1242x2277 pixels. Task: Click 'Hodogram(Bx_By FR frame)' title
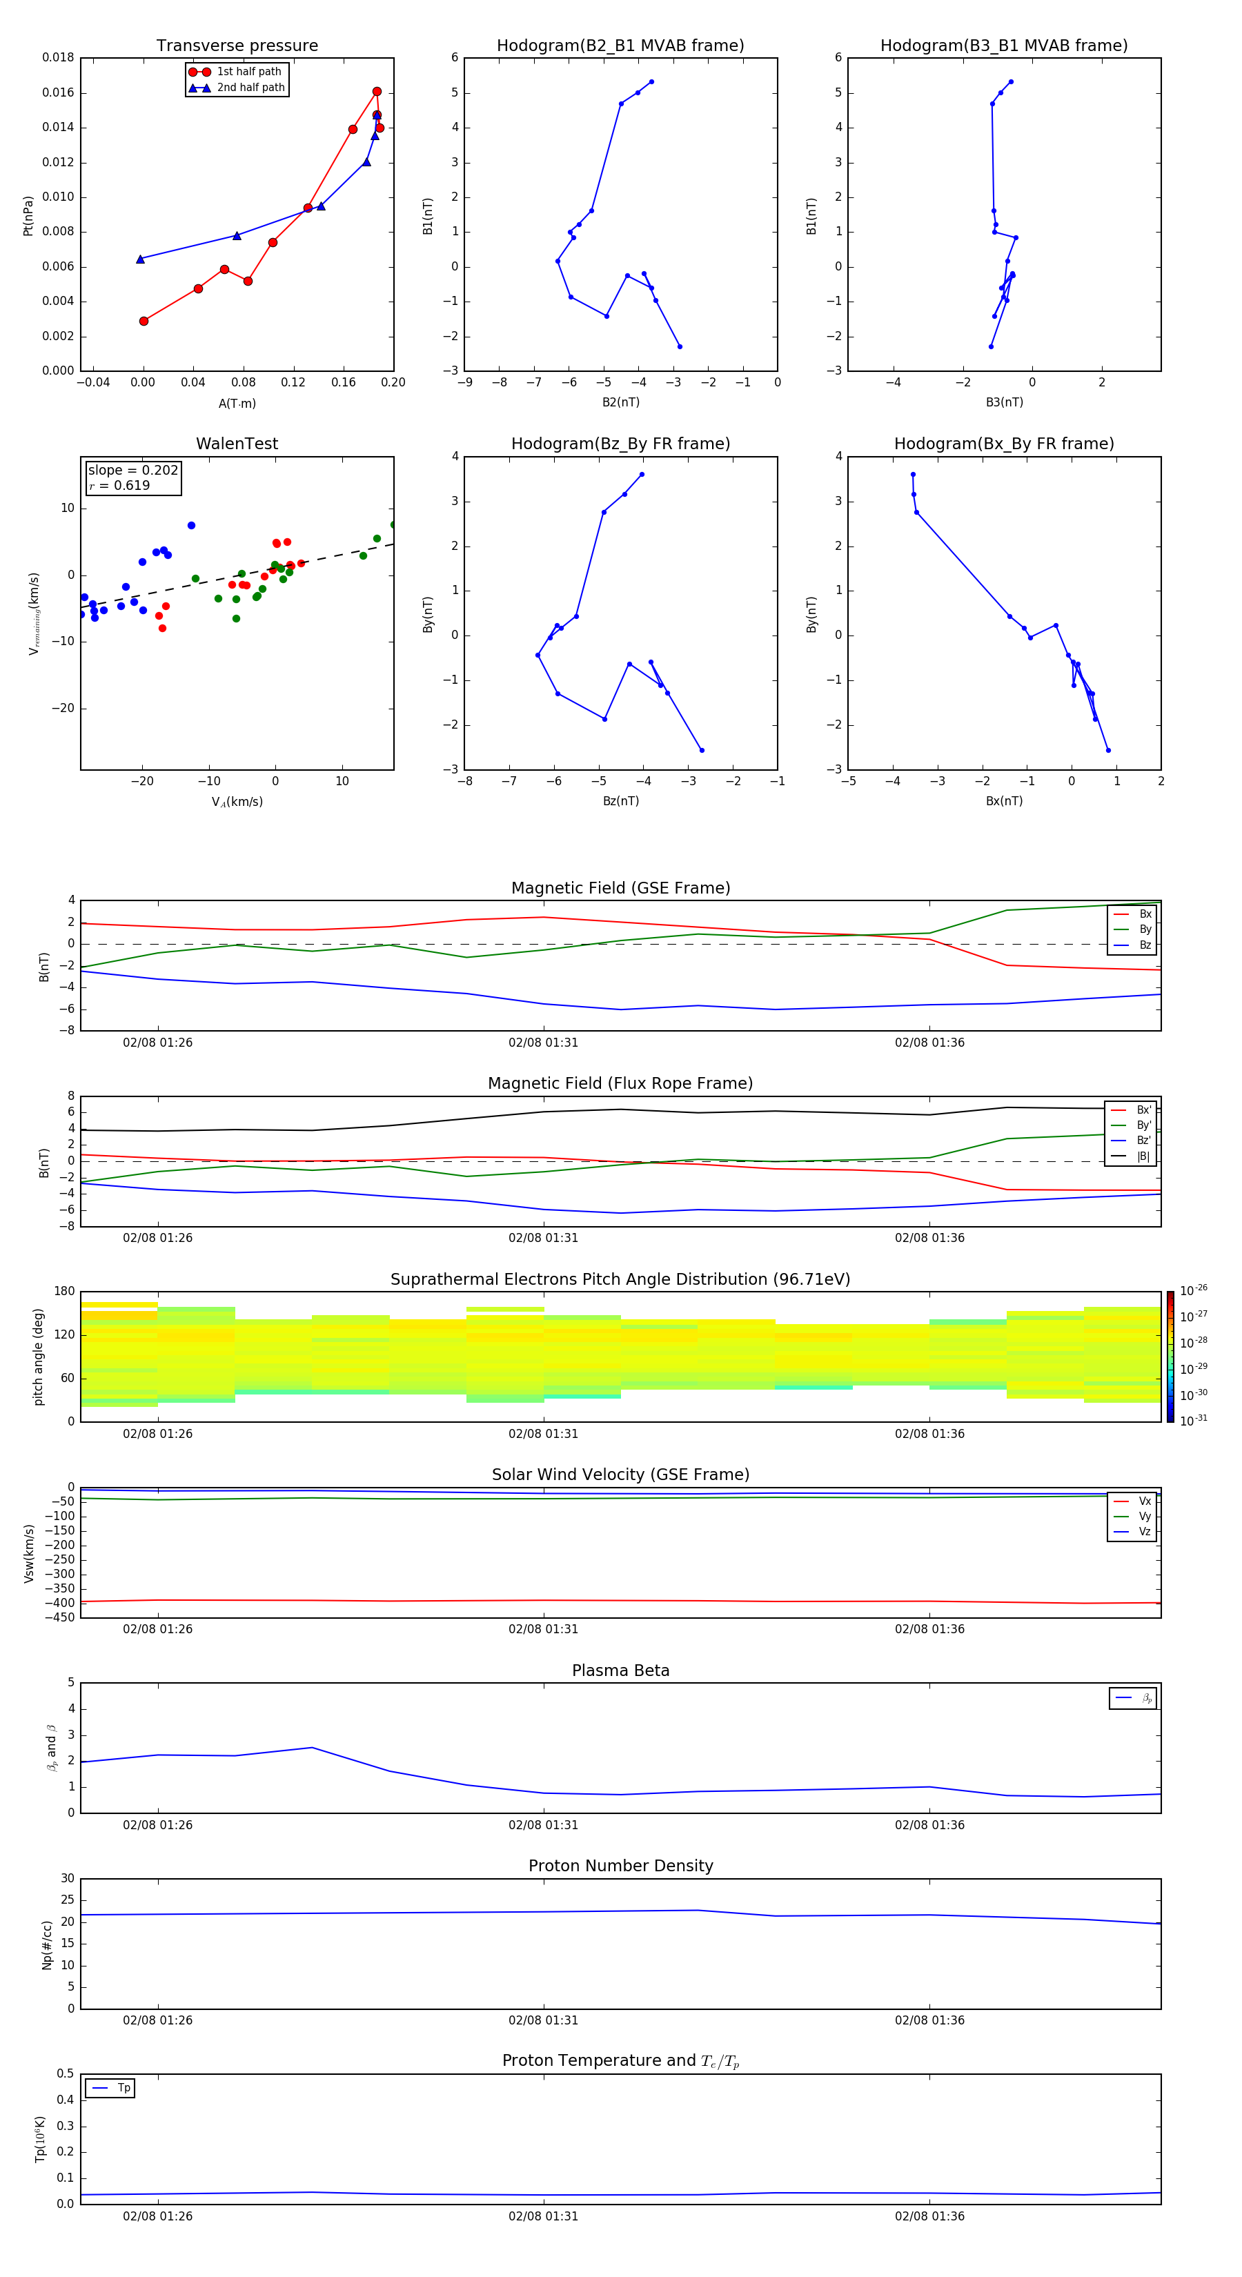coord(1004,444)
